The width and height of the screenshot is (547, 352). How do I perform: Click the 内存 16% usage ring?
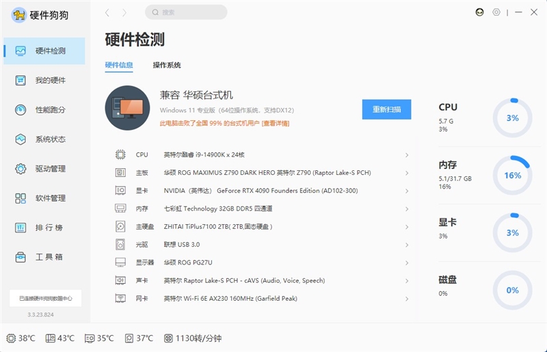point(512,175)
